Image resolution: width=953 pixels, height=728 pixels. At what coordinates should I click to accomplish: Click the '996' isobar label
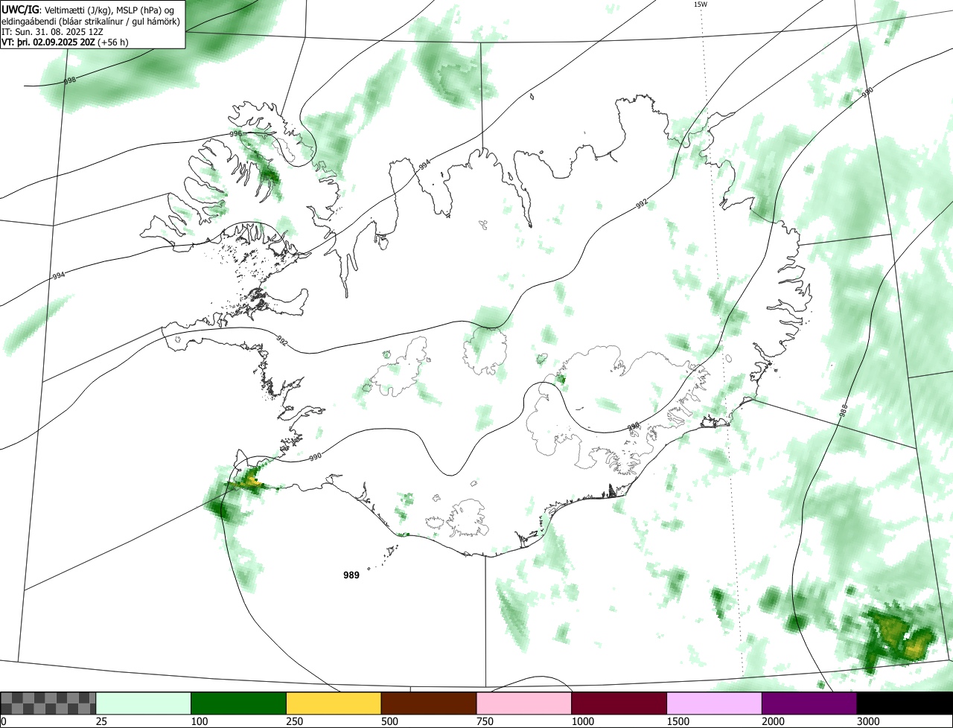point(236,134)
